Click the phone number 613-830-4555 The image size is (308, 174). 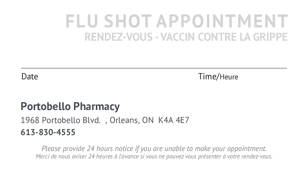point(48,132)
